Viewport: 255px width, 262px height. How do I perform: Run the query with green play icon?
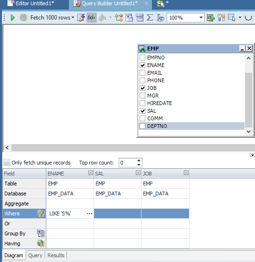[x=13, y=18]
